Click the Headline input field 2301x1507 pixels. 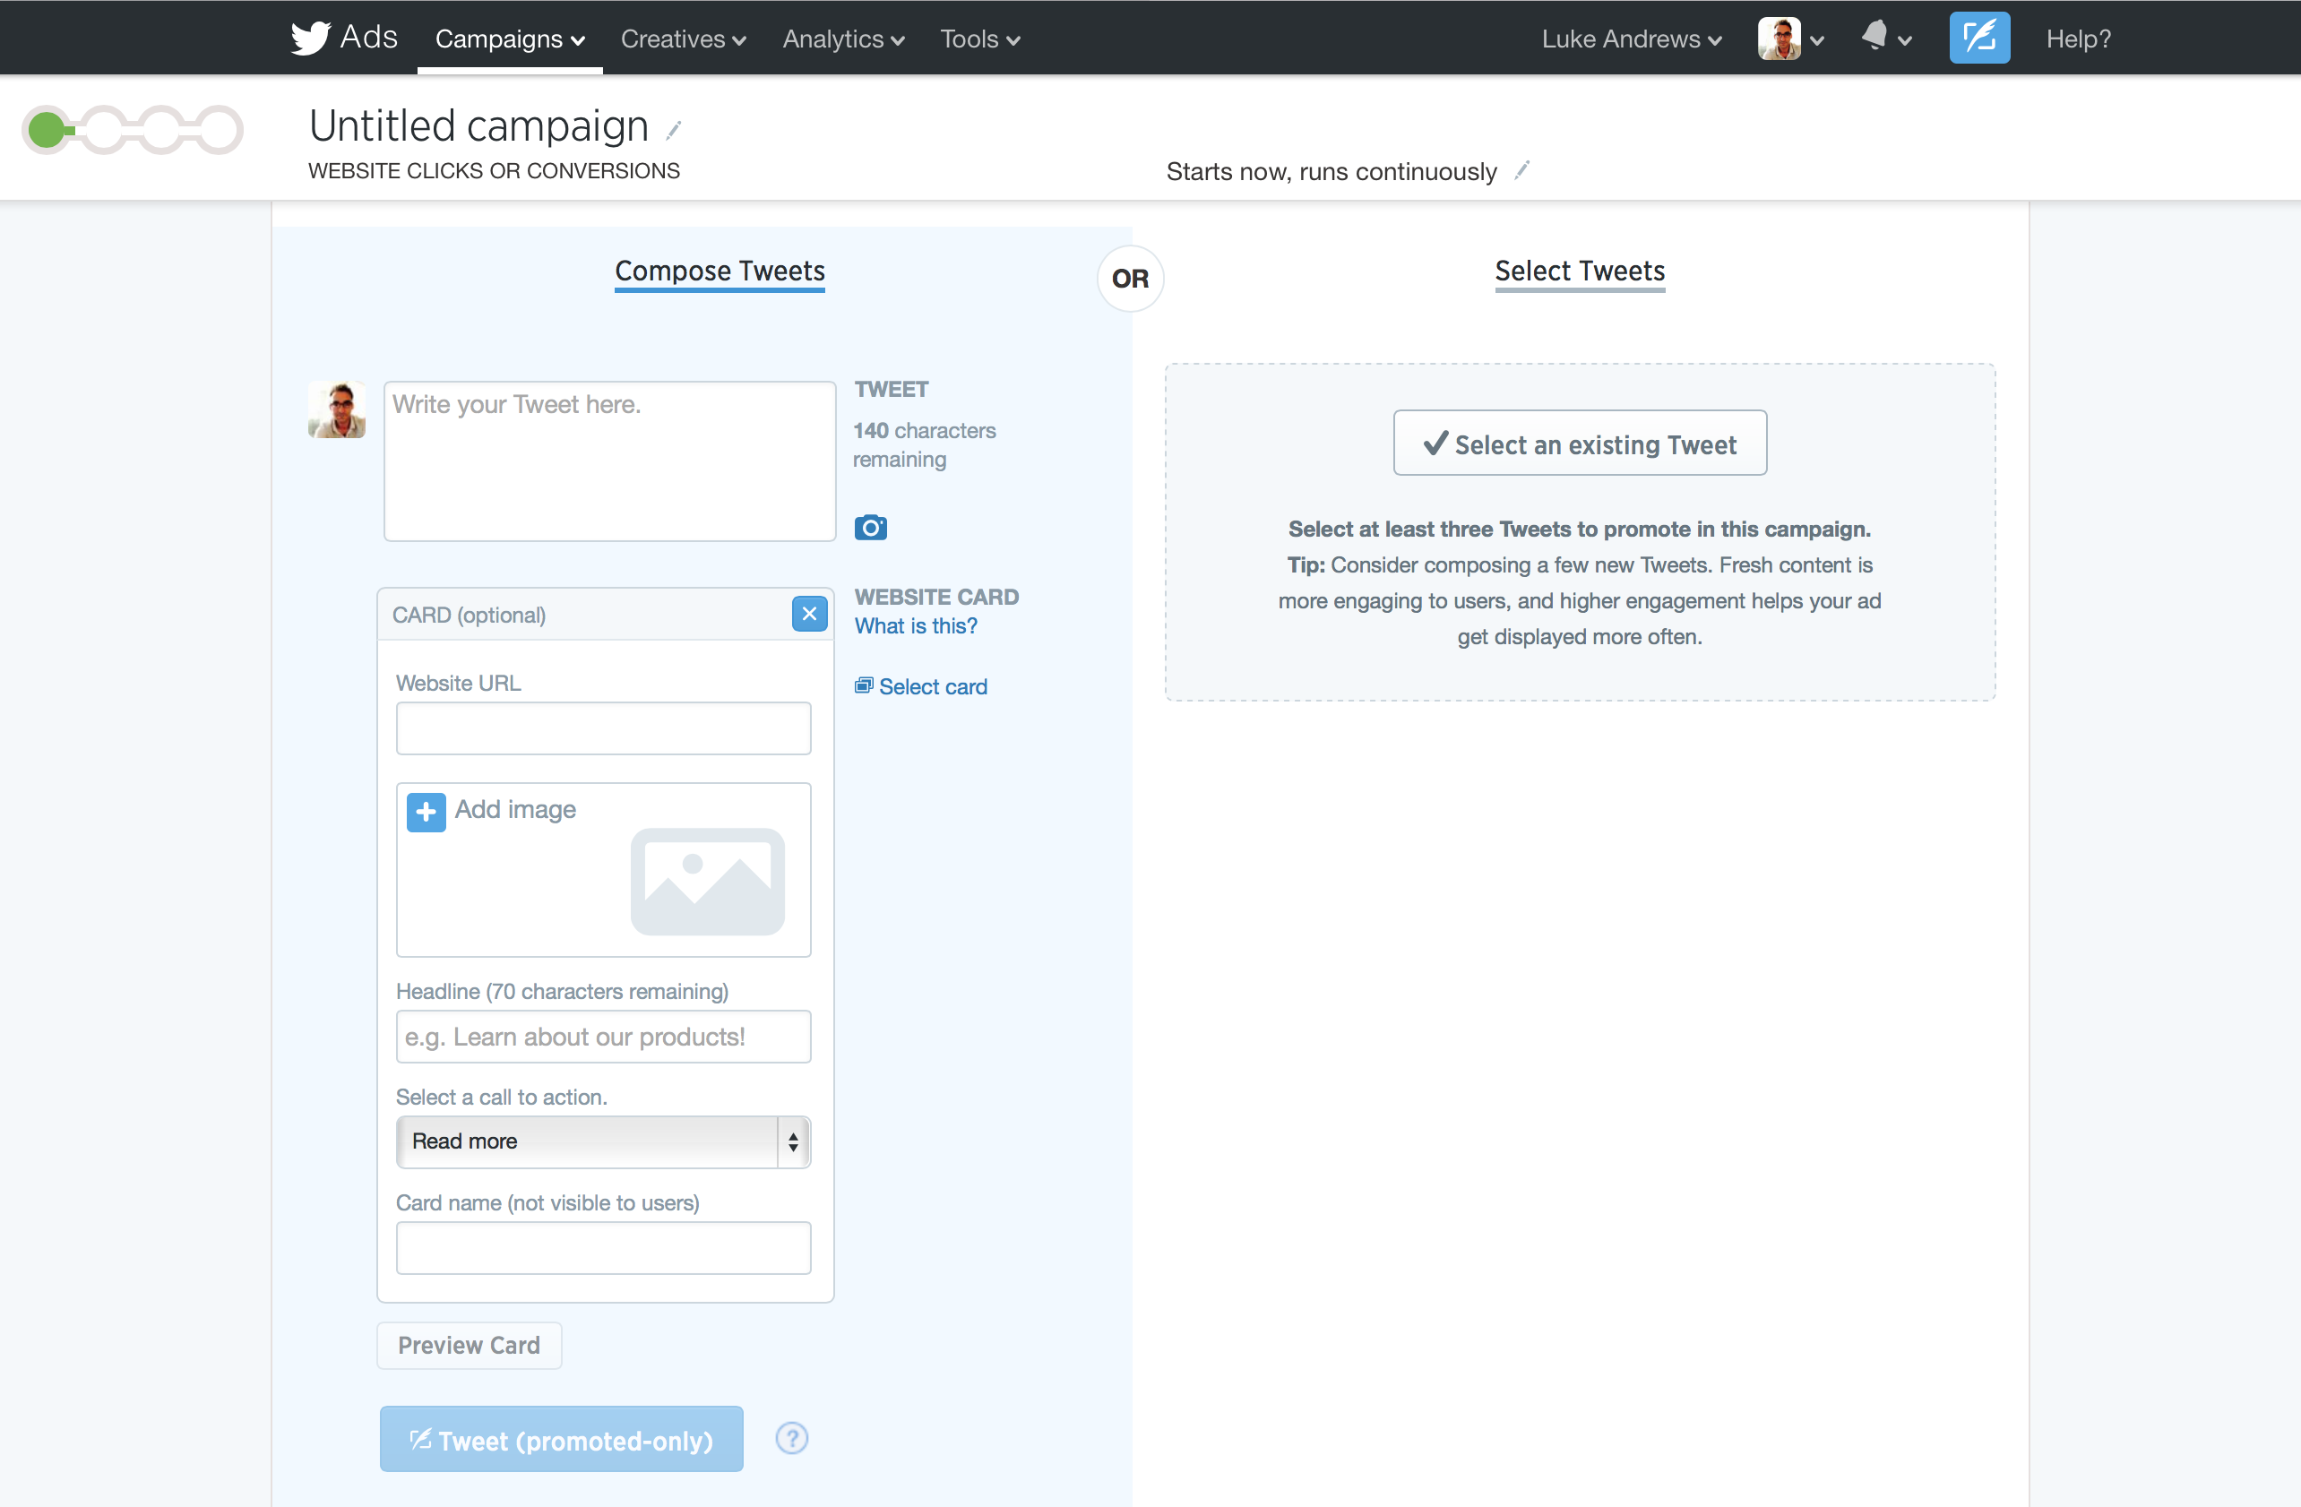coord(603,1037)
